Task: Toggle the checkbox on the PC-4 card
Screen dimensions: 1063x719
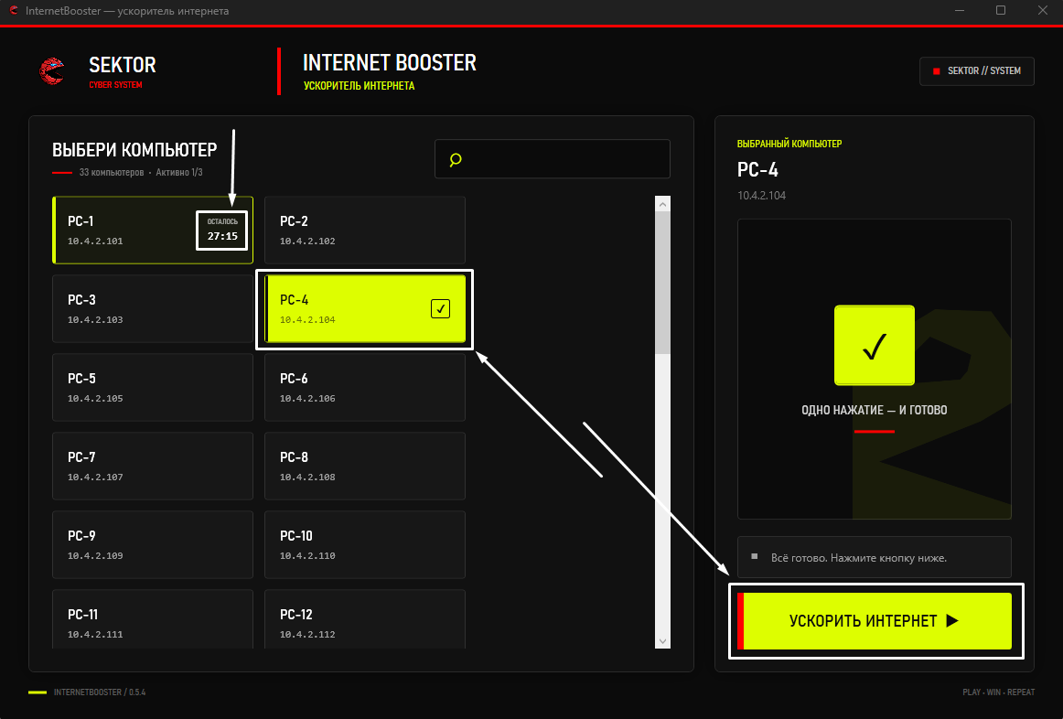Action: click(x=440, y=309)
